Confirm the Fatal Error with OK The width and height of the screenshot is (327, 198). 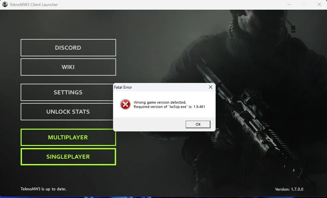click(x=198, y=124)
